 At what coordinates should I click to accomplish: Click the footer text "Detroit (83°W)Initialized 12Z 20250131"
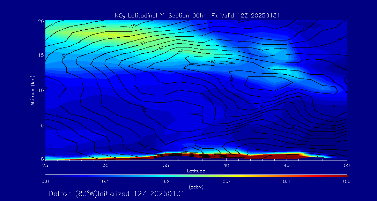[x=117, y=194]
